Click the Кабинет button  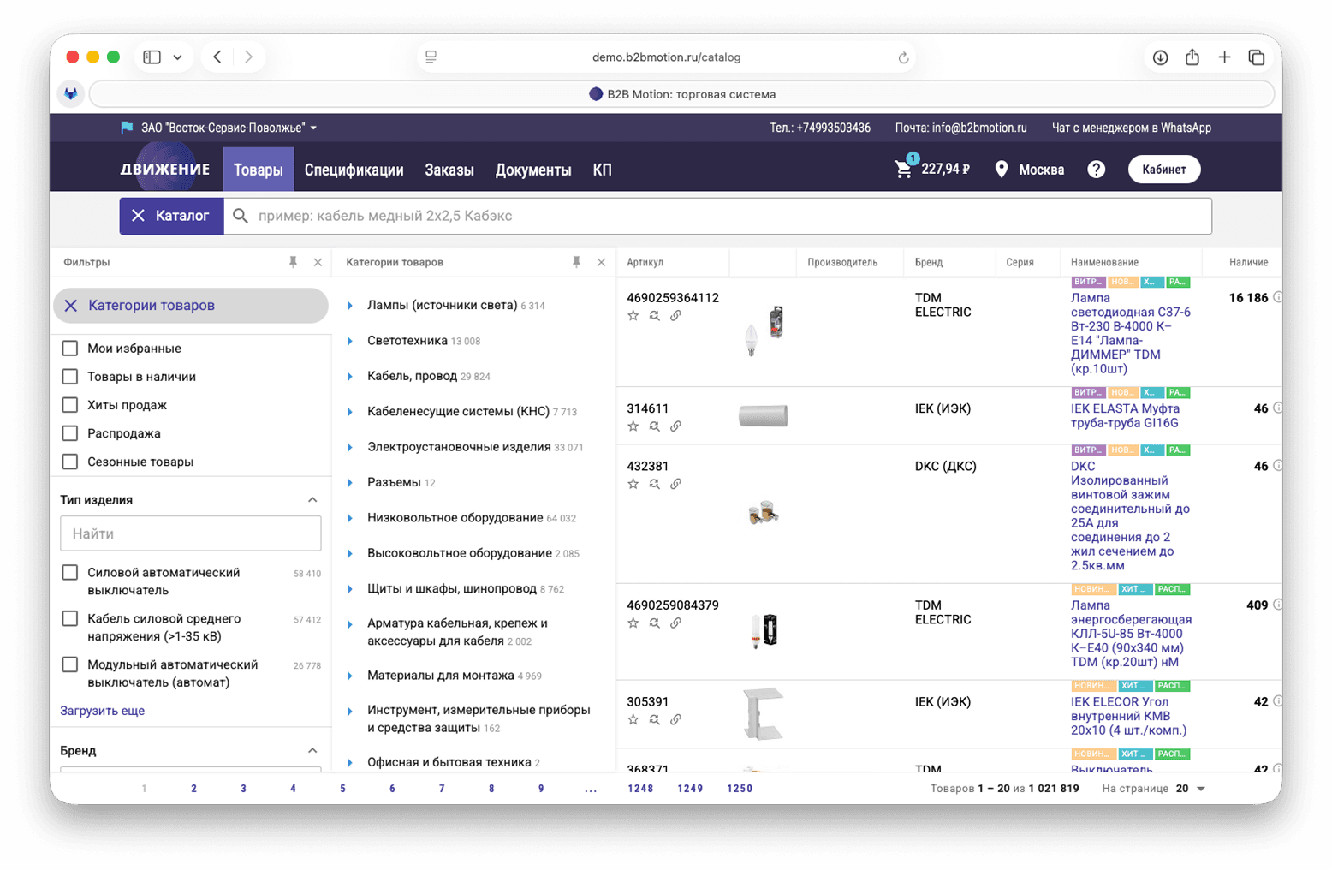[1164, 170]
